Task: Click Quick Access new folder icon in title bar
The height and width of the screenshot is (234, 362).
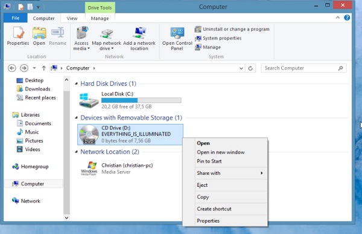Action: pos(30,7)
